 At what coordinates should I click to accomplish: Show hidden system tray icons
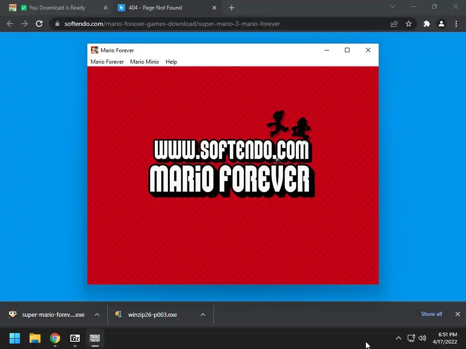tap(399, 338)
